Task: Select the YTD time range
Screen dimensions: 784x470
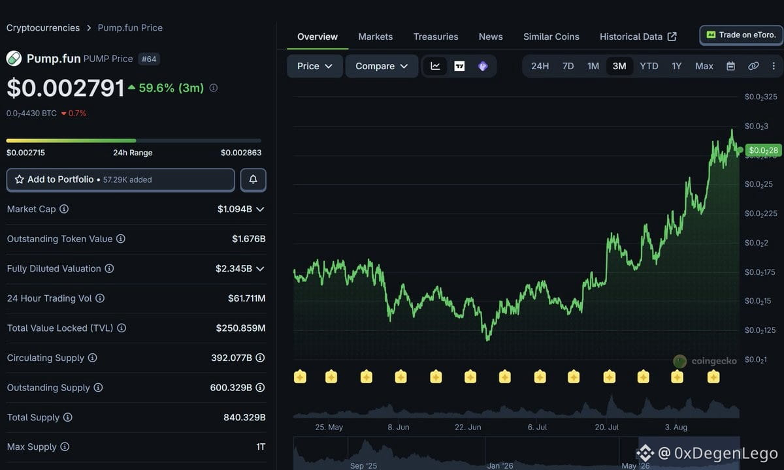Action: 649,66
